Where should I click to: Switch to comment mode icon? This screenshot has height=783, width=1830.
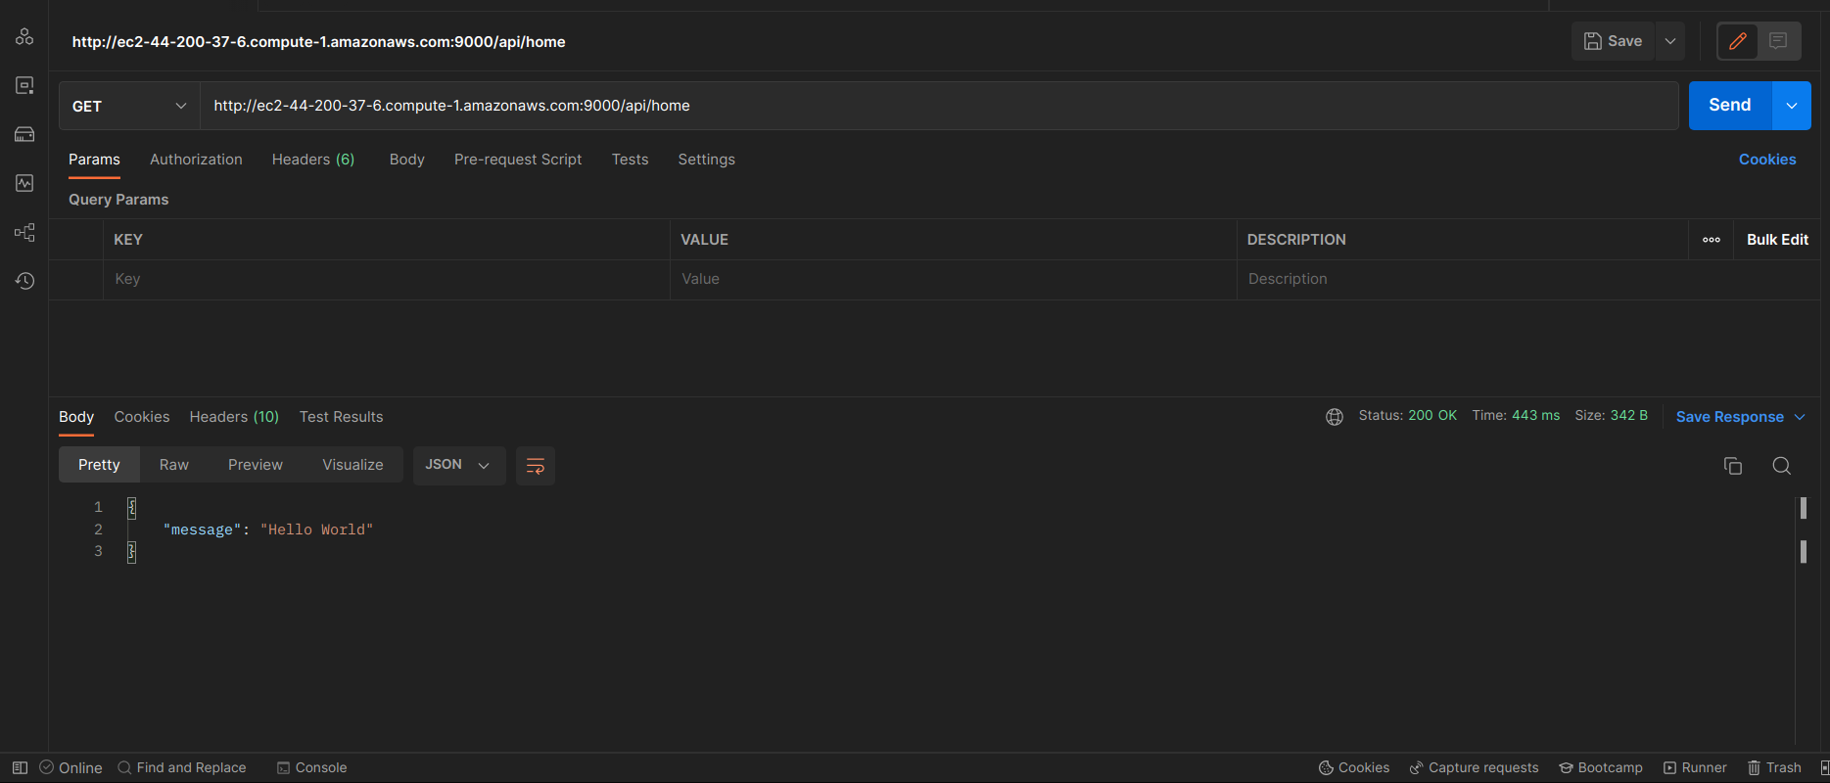coord(1778,41)
